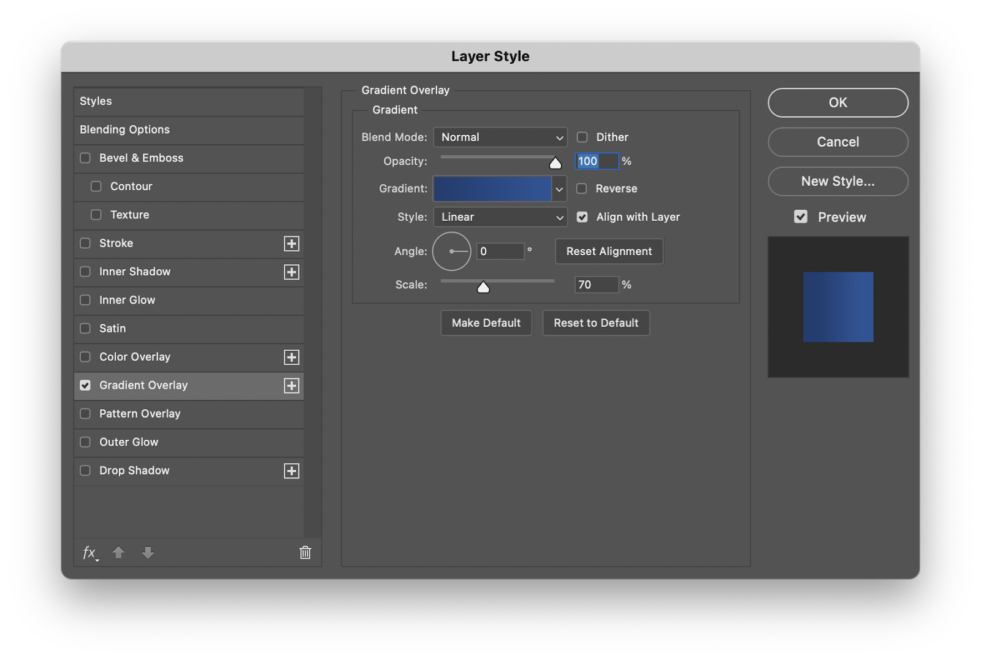Open Blend Mode dropdown showing Normal
This screenshot has height=660, width=981.
click(500, 137)
